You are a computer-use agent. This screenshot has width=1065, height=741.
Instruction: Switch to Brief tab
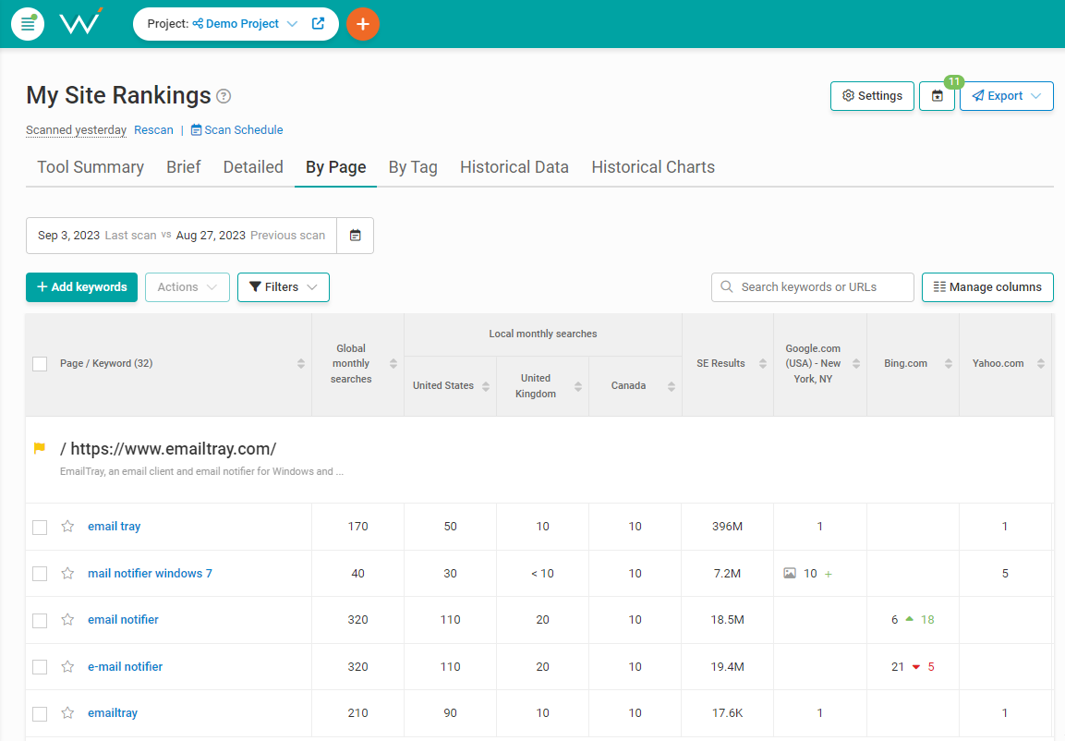coord(184,167)
